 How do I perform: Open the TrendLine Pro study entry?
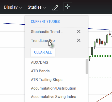coord(43,41)
